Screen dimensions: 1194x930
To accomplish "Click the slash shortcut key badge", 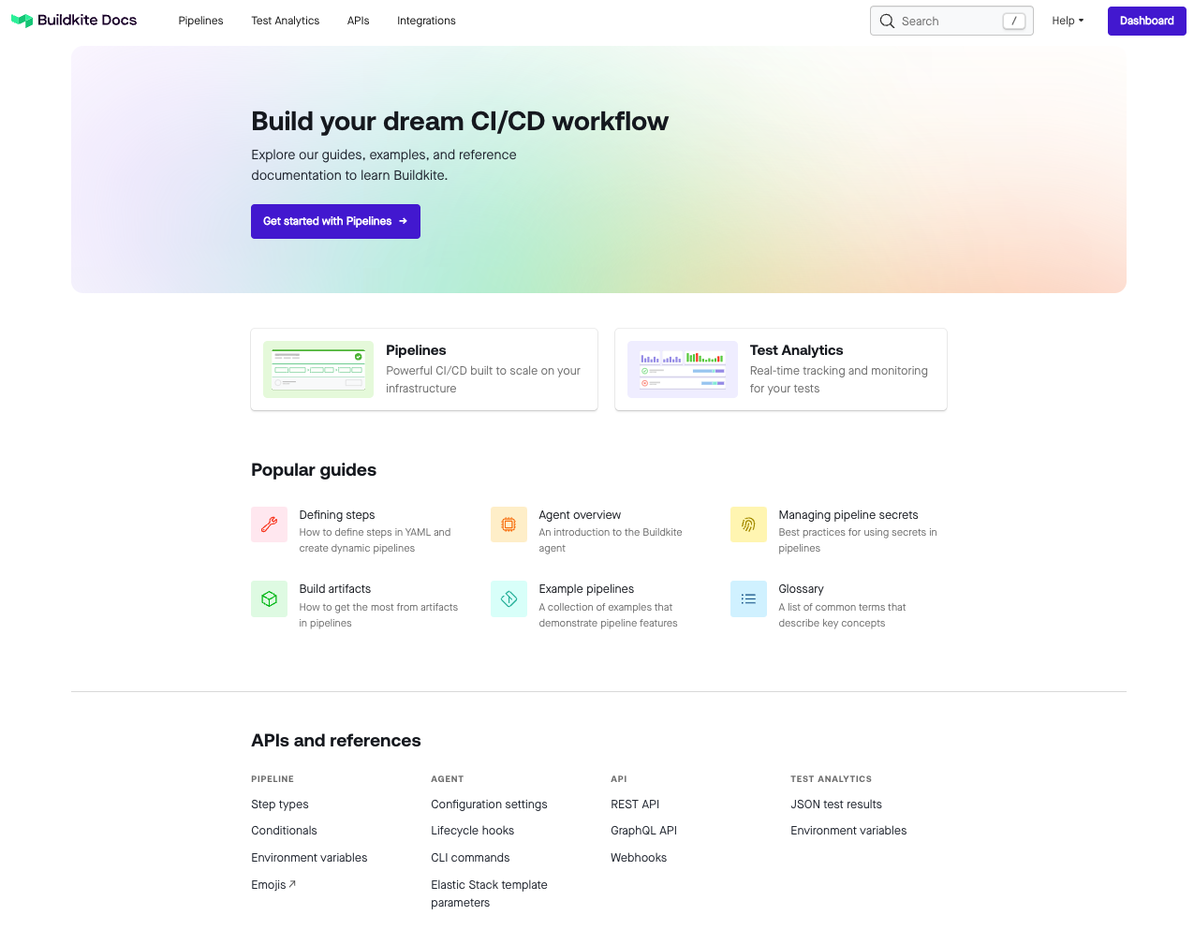I will [x=1013, y=21].
